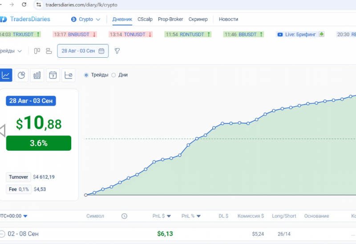Open the UTC+00:00 timezone dropdown

[14, 216]
